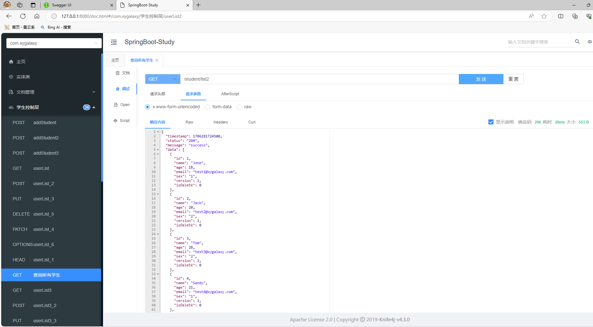Collapse the data array fold at line 5

click(158, 150)
